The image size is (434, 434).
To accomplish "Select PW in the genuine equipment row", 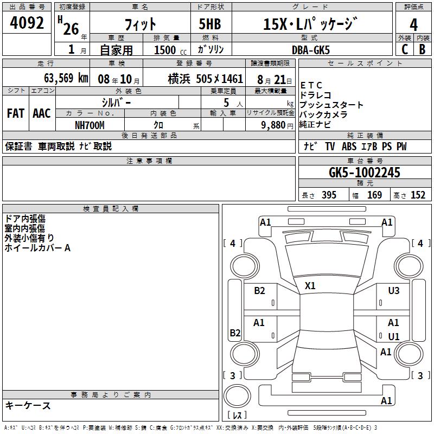I will (x=401, y=146).
